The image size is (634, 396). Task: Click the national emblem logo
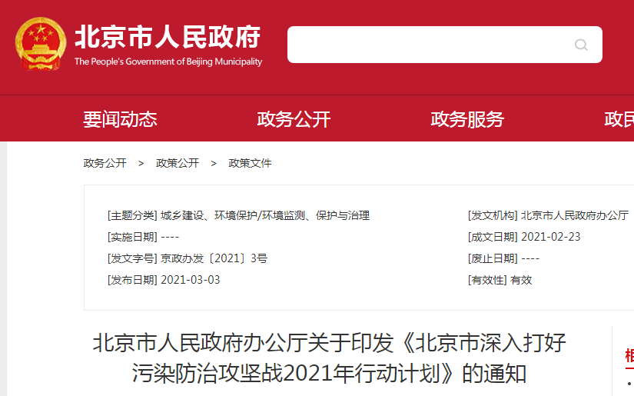click(x=41, y=45)
